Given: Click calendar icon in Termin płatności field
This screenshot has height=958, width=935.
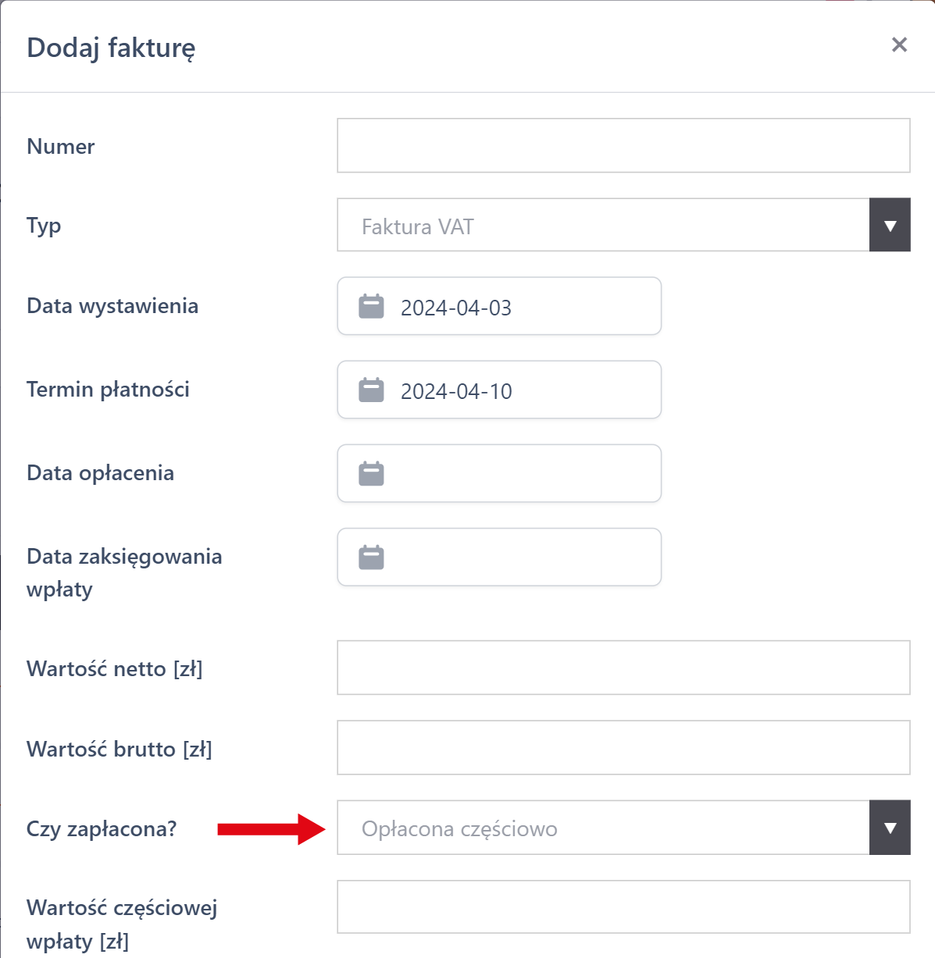Looking at the screenshot, I should pyautogui.click(x=371, y=390).
